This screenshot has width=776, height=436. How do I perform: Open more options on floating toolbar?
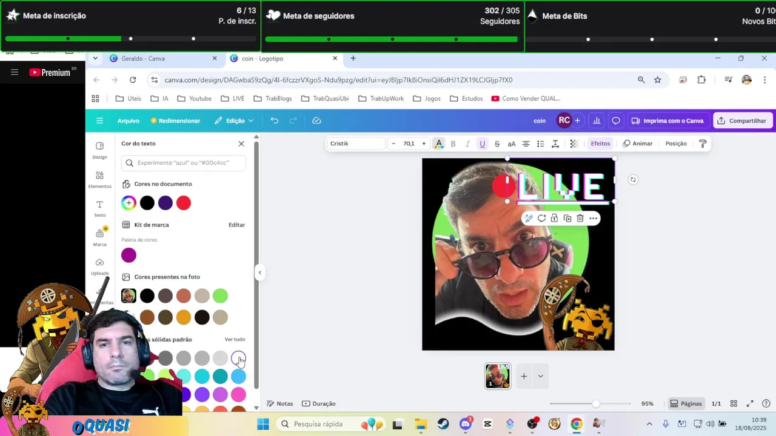594,218
